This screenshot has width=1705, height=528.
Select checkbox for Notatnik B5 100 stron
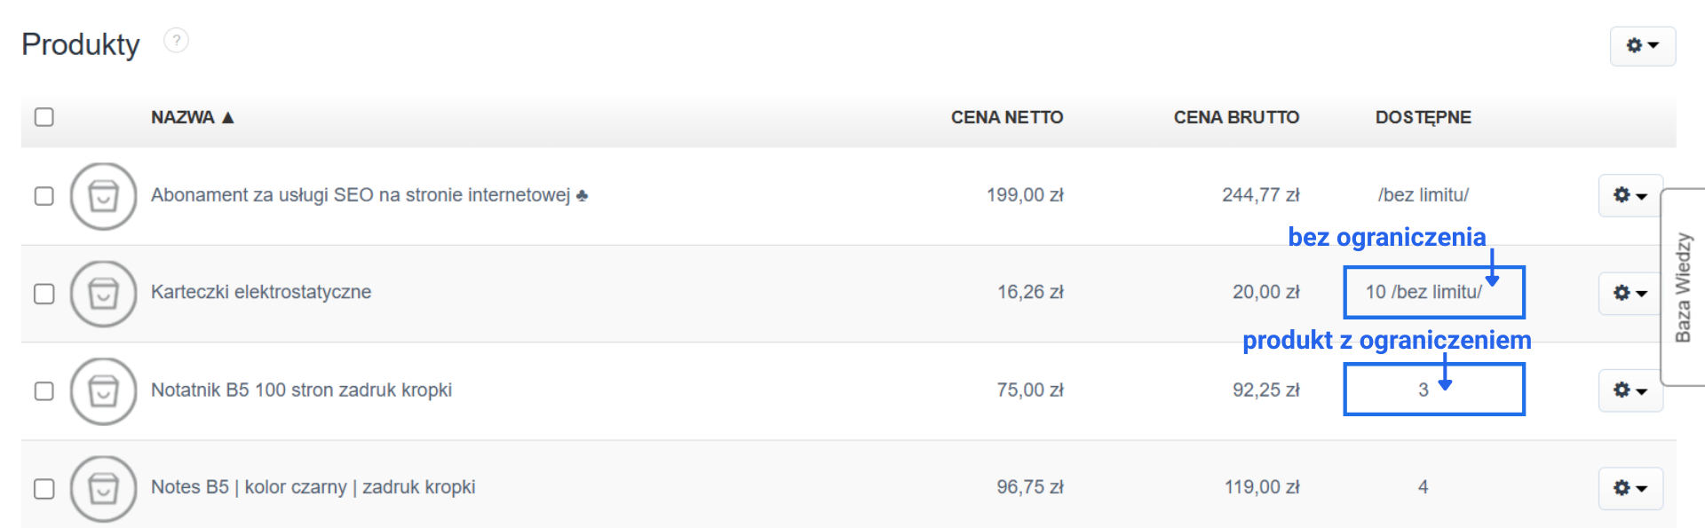coord(44,391)
